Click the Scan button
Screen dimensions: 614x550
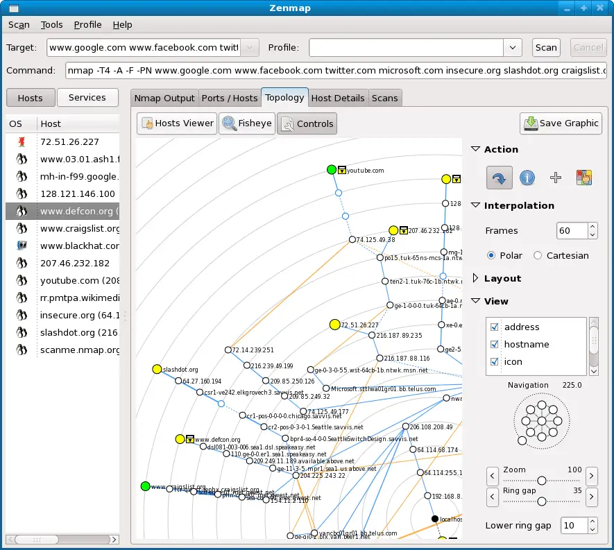point(545,47)
